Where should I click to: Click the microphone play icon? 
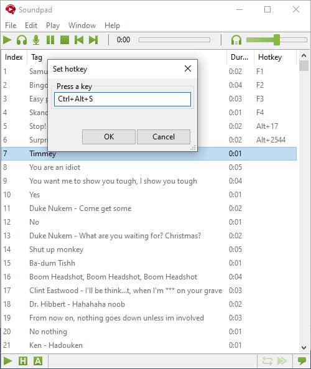(36, 40)
